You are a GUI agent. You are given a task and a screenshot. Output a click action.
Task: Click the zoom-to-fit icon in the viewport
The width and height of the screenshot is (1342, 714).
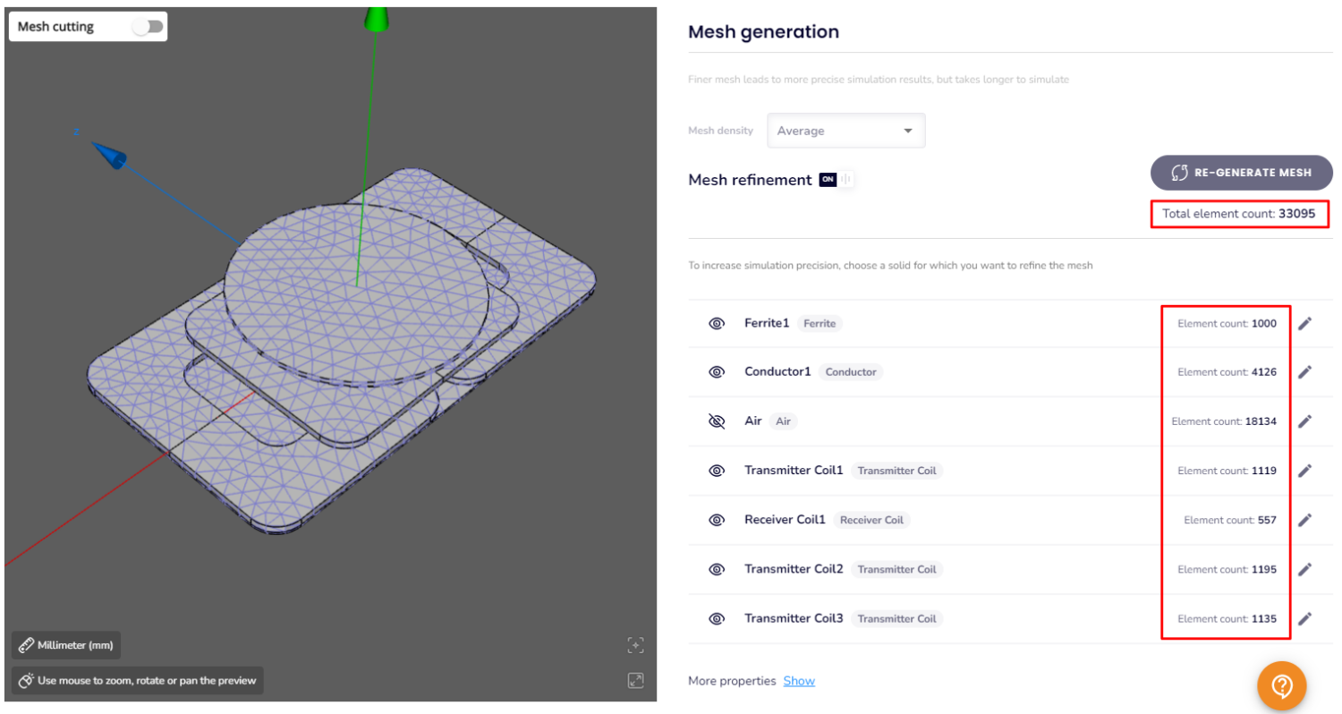(x=635, y=645)
